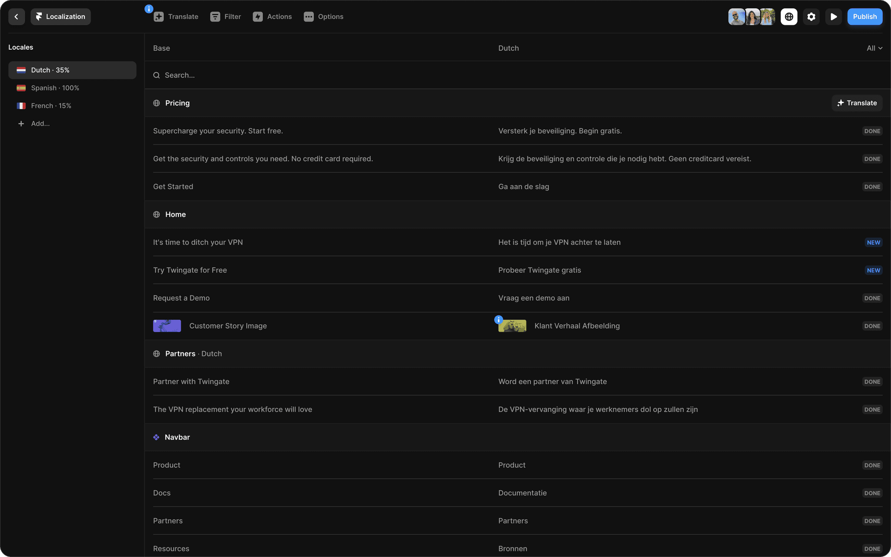Click NEW badge on 'Het is tijd' row
The height and width of the screenshot is (557, 891).
pos(873,242)
